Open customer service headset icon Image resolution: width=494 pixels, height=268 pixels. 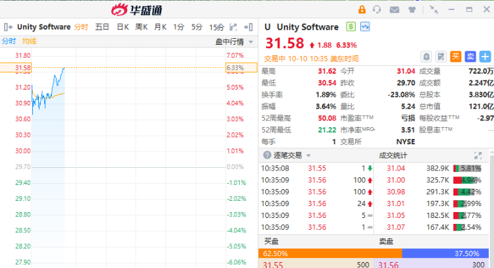pyautogui.click(x=377, y=9)
